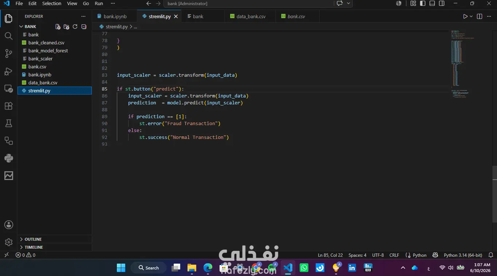Switch to the data_bank.csv editor tab
497x276 pixels.
tap(251, 16)
